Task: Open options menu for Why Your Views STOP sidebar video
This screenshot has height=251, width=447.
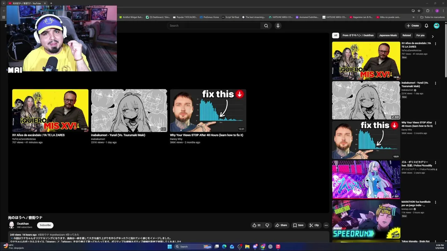Action: tap(435, 123)
